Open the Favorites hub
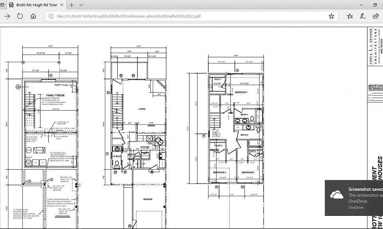Image resolution: width=383 pixels, height=229 pixels. point(350,16)
